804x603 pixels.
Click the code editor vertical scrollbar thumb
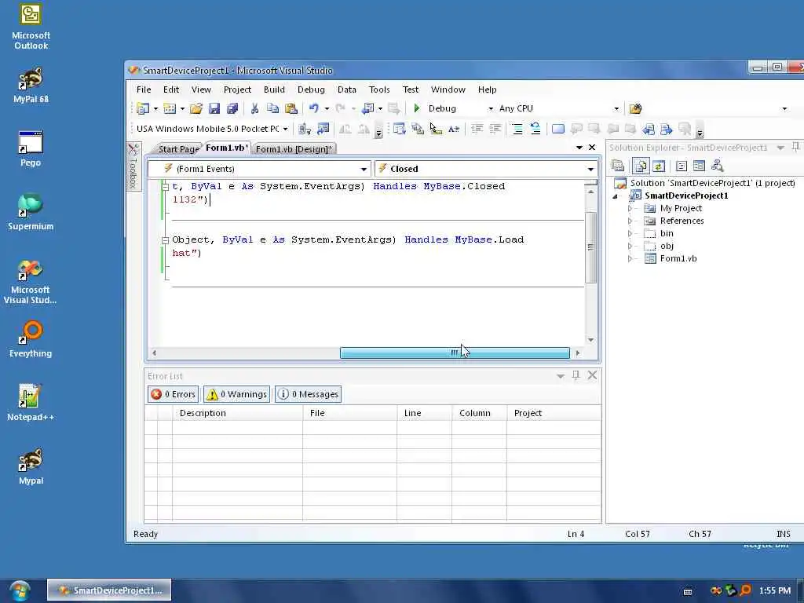pos(590,247)
